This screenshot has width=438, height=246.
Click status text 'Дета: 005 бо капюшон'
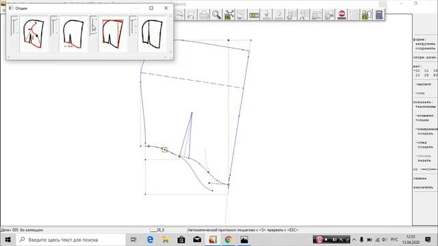22,230
